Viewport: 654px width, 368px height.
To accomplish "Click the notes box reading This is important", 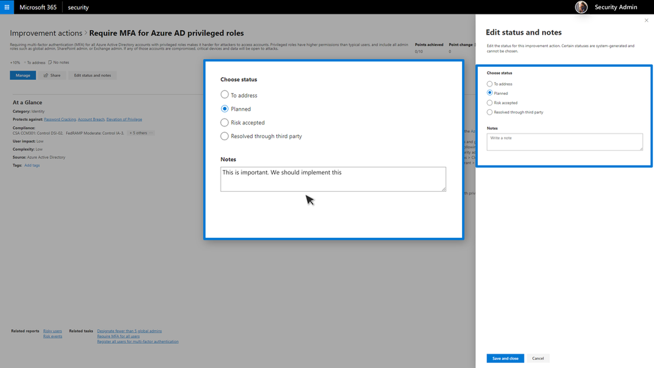I will (x=333, y=179).
